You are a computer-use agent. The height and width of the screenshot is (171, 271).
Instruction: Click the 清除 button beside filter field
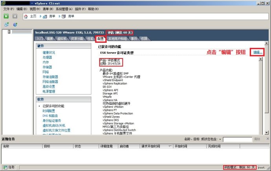(257, 139)
